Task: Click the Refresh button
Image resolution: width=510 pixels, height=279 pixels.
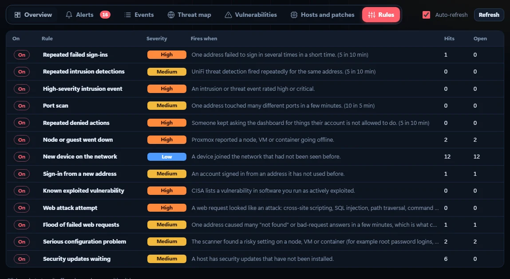Action: [x=489, y=15]
